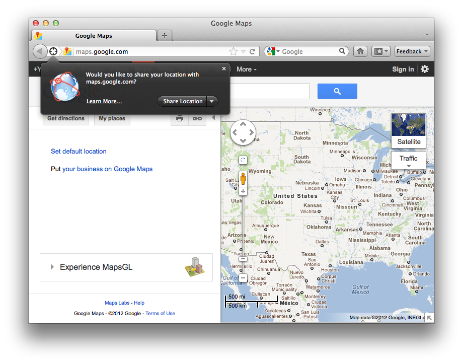Click the print icon in the left panel
This screenshot has width=463, height=363.
click(180, 119)
